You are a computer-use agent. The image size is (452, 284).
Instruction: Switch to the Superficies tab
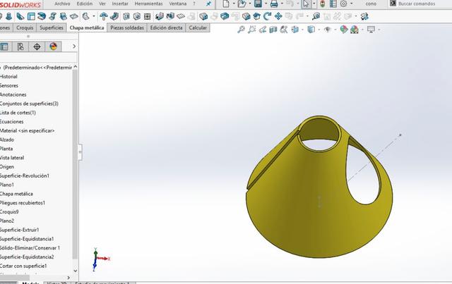(52, 27)
